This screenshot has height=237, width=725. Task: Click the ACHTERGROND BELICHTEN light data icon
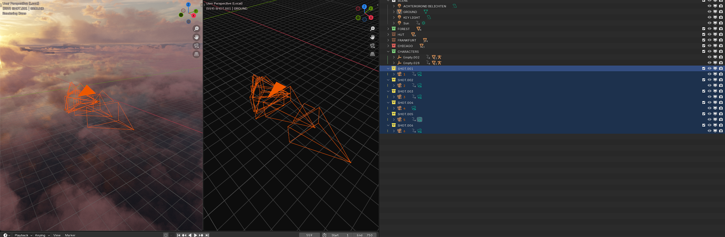455,6
